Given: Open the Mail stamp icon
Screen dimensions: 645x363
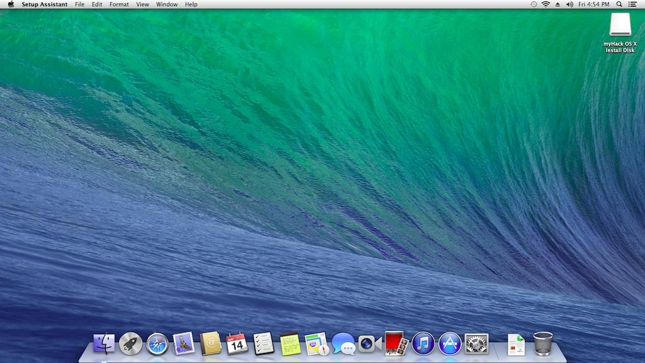Looking at the screenshot, I should pos(183,343).
